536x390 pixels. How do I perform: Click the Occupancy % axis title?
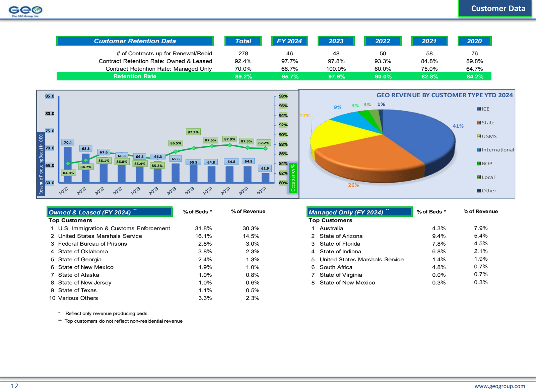point(293,178)
